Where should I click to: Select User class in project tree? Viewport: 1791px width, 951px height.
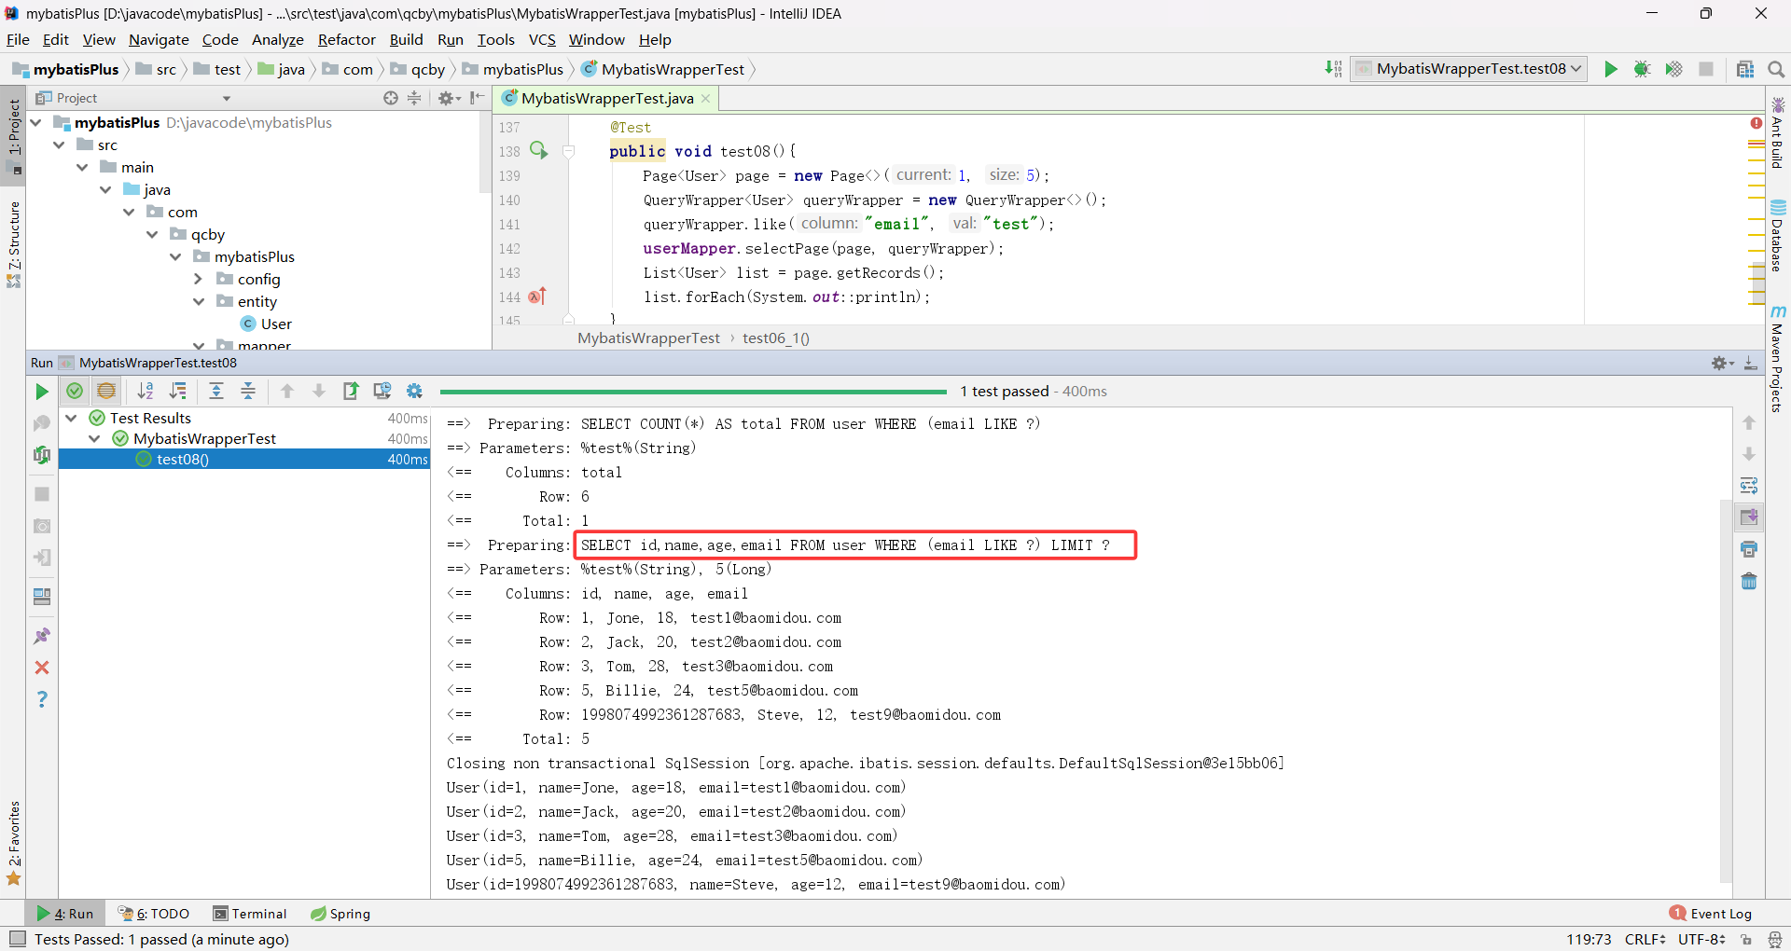click(266, 324)
